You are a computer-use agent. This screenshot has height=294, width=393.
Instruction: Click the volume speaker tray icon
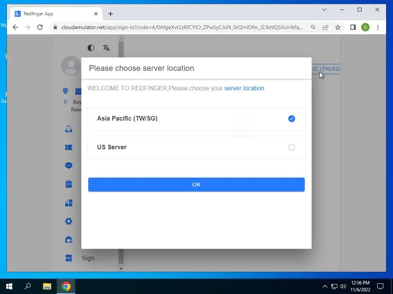click(343, 286)
